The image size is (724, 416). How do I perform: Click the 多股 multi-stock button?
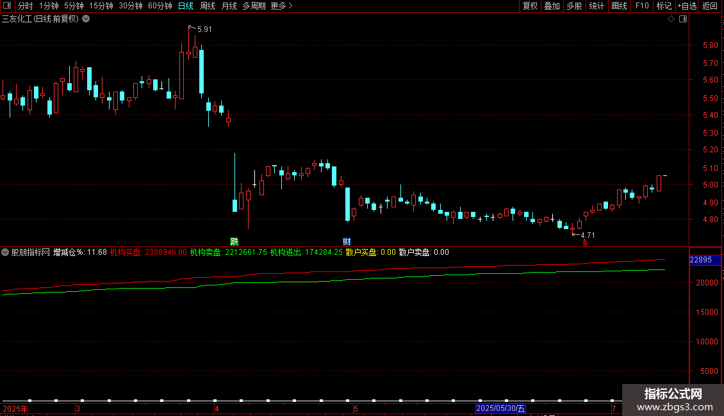(x=574, y=6)
